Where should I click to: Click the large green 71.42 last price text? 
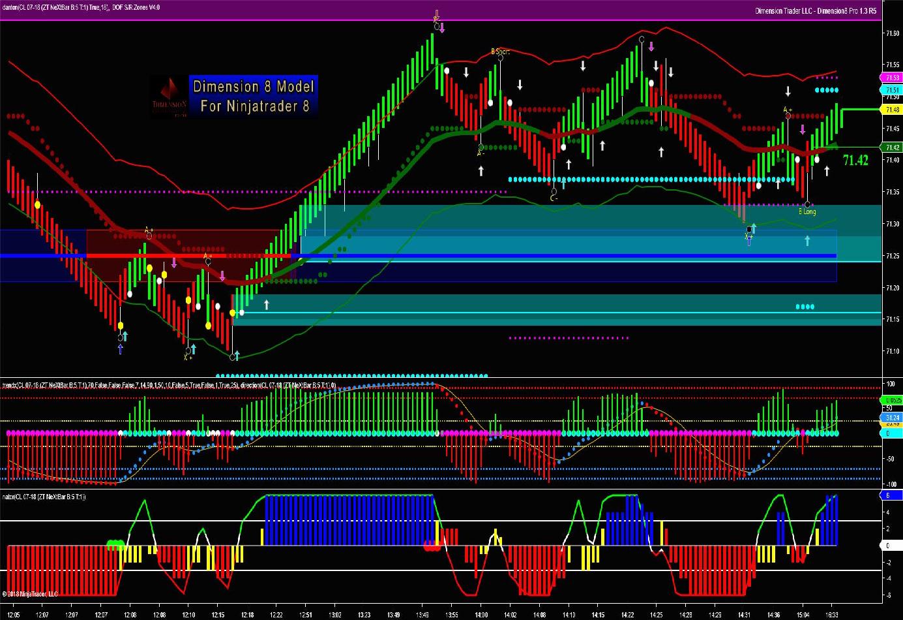coord(855,160)
